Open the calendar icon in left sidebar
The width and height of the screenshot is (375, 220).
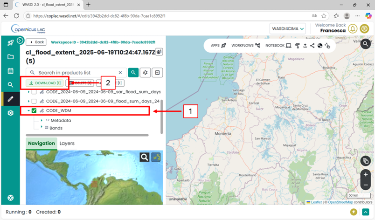[x=10, y=71]
